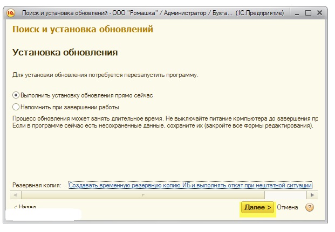Open the backup copy settings link

[x=190, y=185]
